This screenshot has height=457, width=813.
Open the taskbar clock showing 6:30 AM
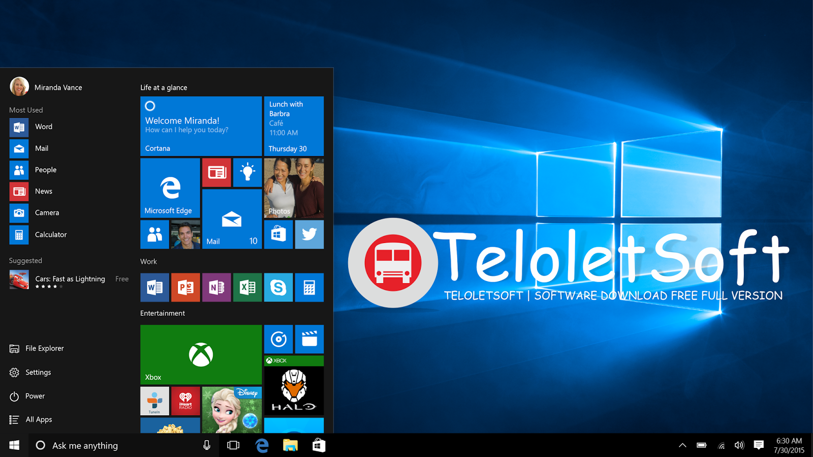(789, 445)
